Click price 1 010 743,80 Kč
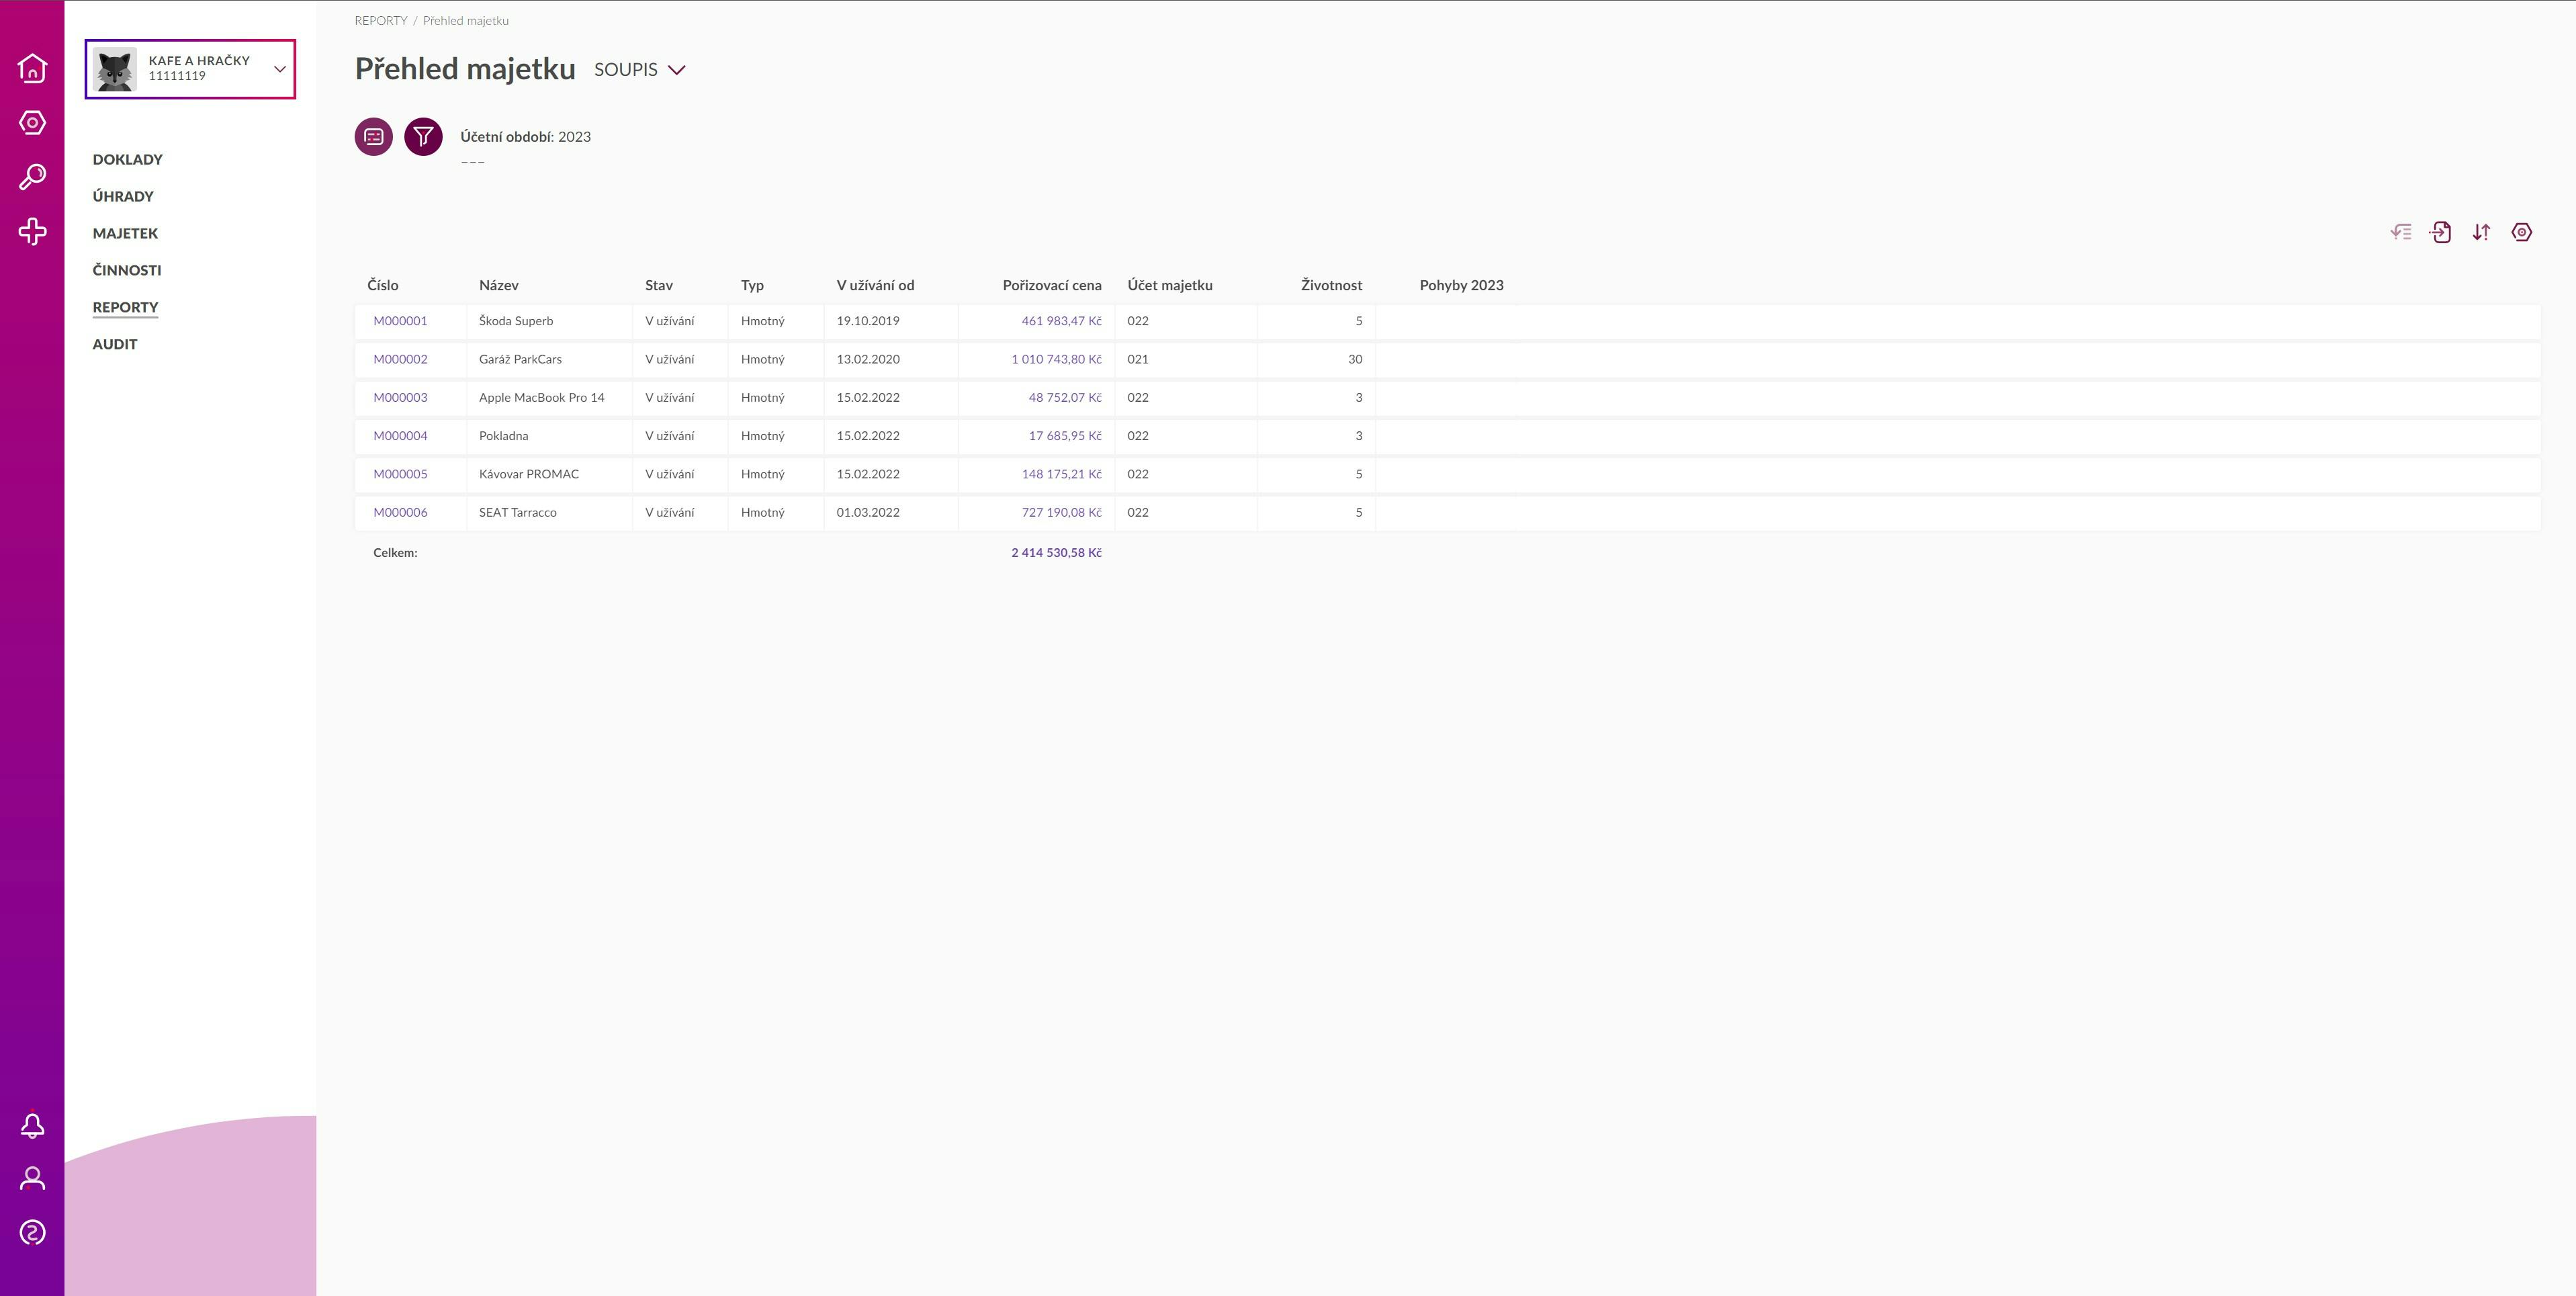 (x=1056, y=359)
